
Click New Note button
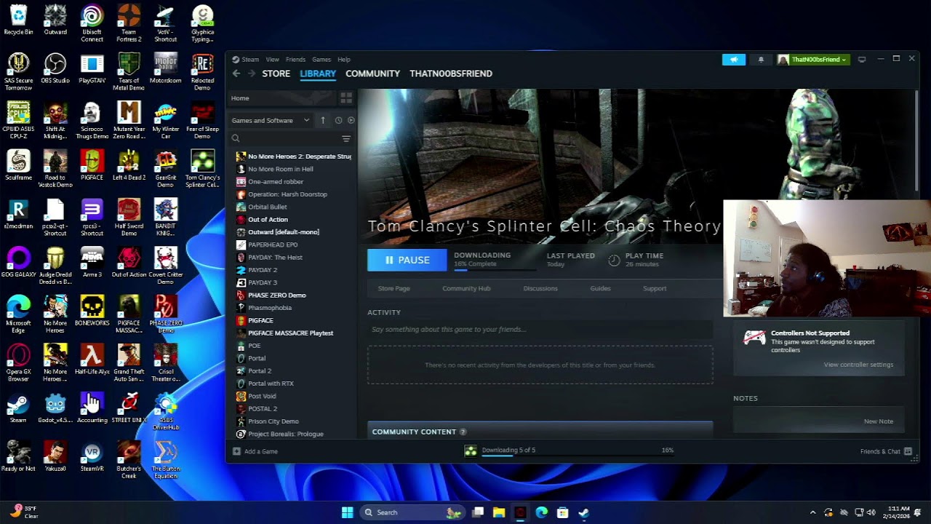[878, 421]
